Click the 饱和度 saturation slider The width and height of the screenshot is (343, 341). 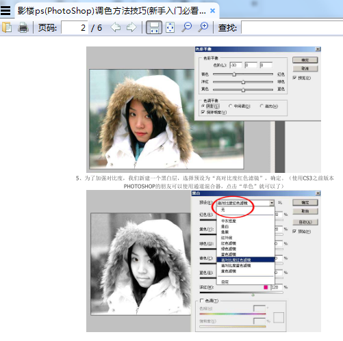[233, 327]
